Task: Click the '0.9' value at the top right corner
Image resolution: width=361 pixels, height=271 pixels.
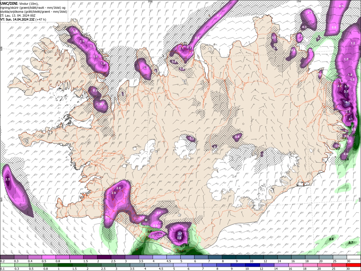Action: coord(341,6)
